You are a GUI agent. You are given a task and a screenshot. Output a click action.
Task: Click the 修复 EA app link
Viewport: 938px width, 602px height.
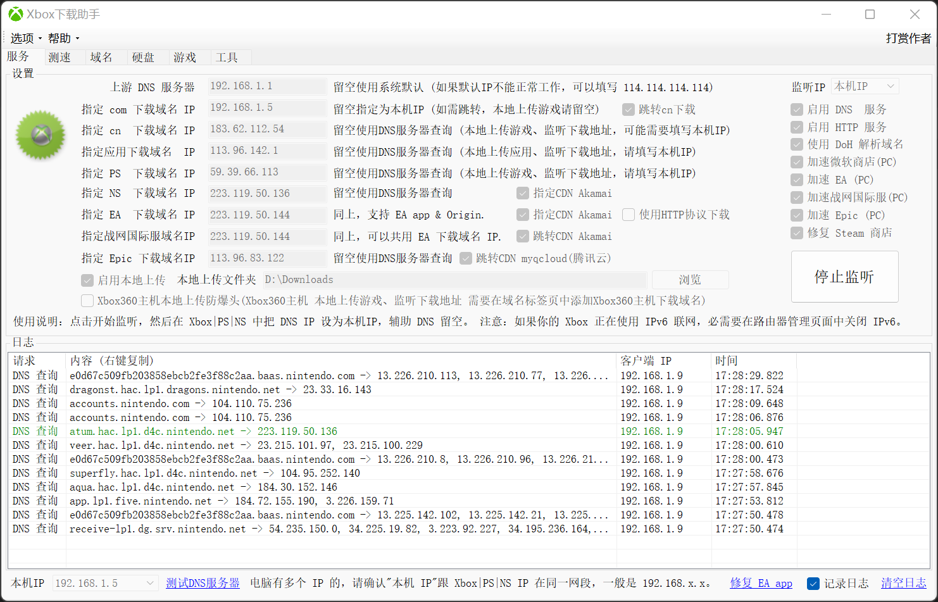[761, 583]
